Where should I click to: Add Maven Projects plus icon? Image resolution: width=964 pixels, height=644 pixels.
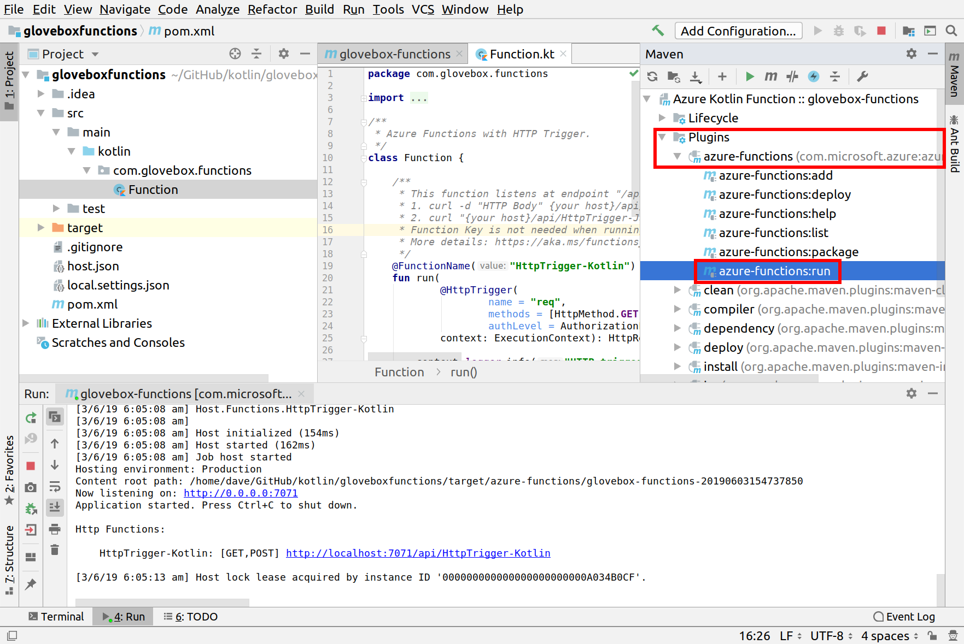point(722,76)
